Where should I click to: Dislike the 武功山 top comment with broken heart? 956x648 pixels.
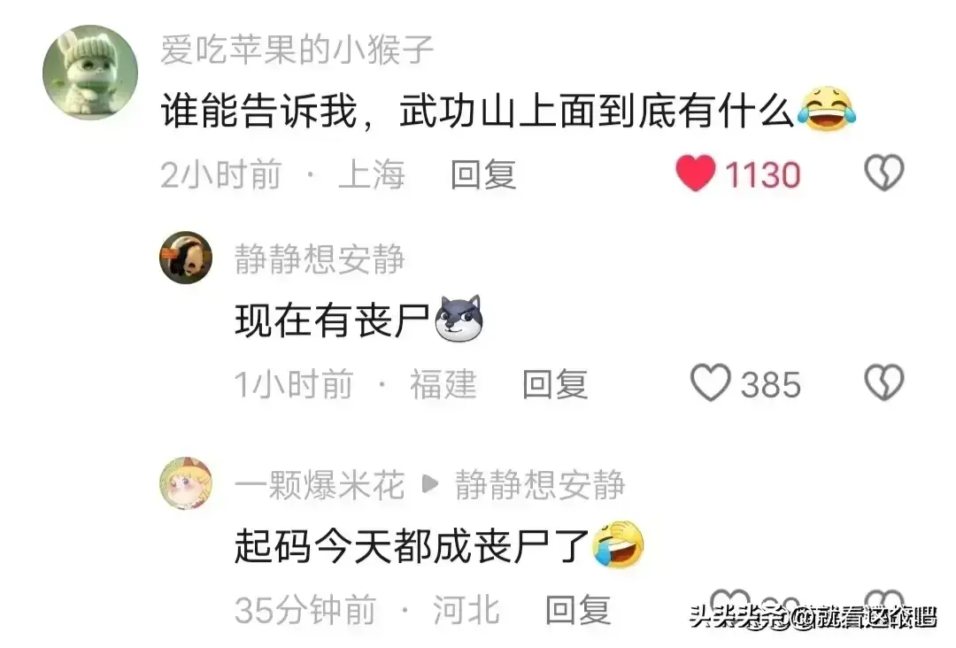884,174
